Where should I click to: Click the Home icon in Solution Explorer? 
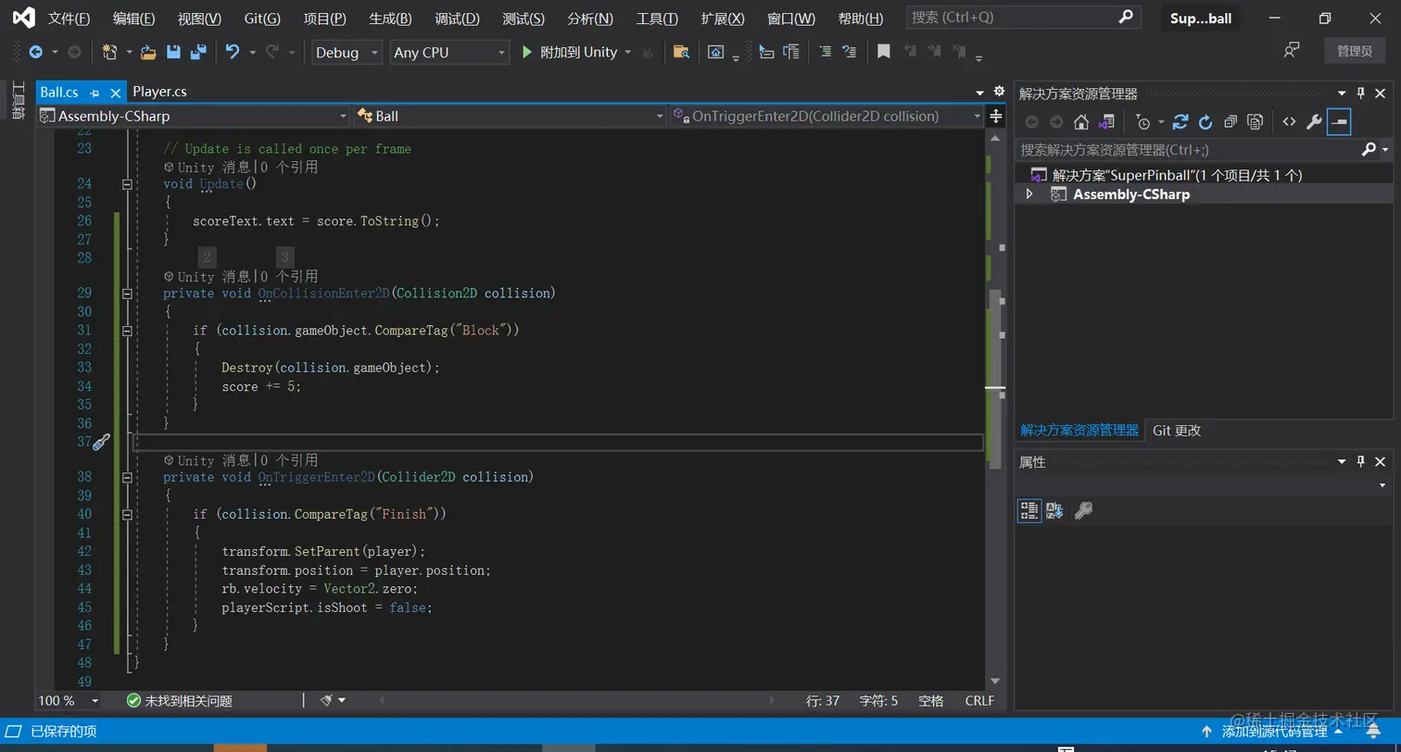(x=1080, y=122)
